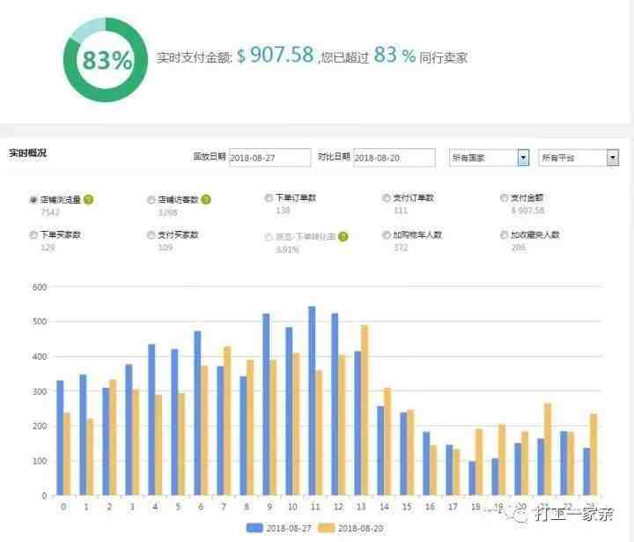634x542 pixels.
Task: Click blue legend swatch for 2018-08-27
Action: coord(254,528)
